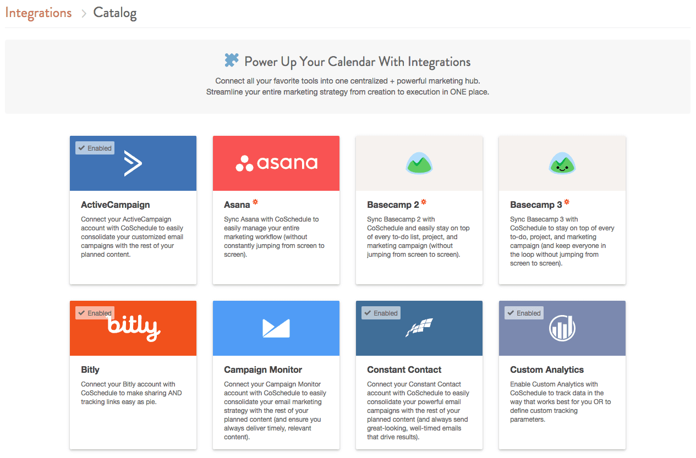696x458 pixels.
Task: Click the Enabled badge on ActiveCampaign
Action: point(95,148)
